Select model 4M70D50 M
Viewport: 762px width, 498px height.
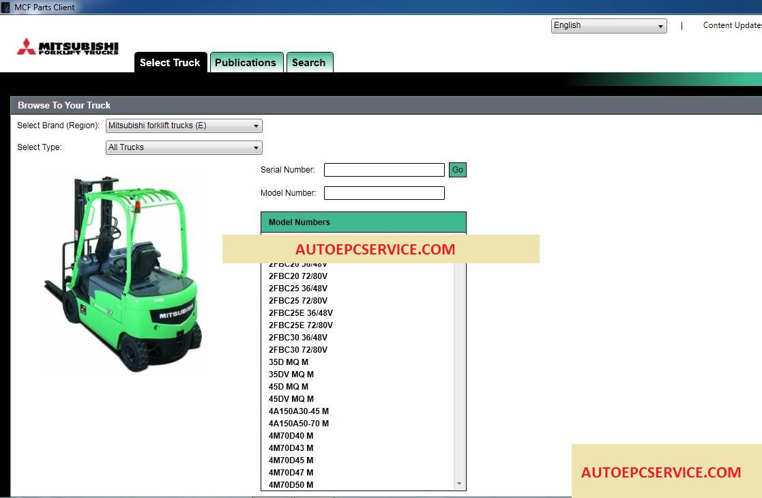(x=291, y=485)
